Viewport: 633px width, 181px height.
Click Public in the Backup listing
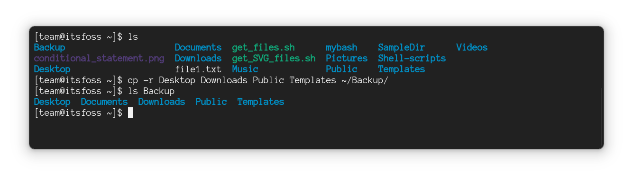coord(211,102)
